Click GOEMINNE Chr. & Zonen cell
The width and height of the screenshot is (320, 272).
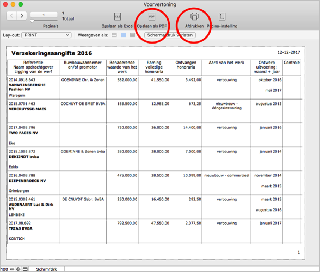click(83, 80)
